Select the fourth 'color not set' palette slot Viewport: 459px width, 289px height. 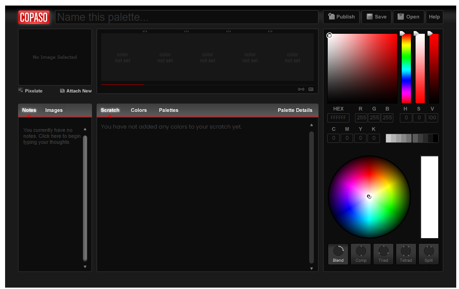pyautogui.click(x=250, y=57)
